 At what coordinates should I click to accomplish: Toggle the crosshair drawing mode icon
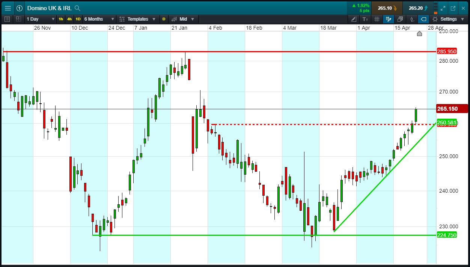(389, 19)
